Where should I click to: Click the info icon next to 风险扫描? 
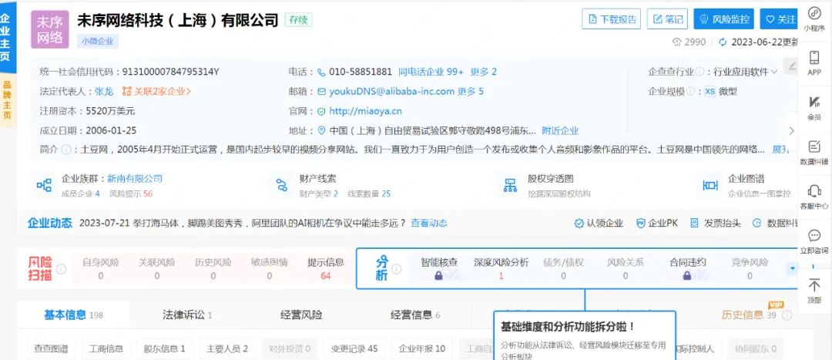(x=62, y=268)
